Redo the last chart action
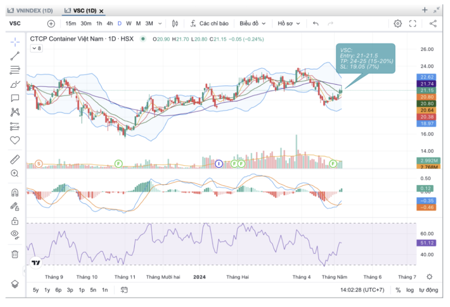 (330, 24)
